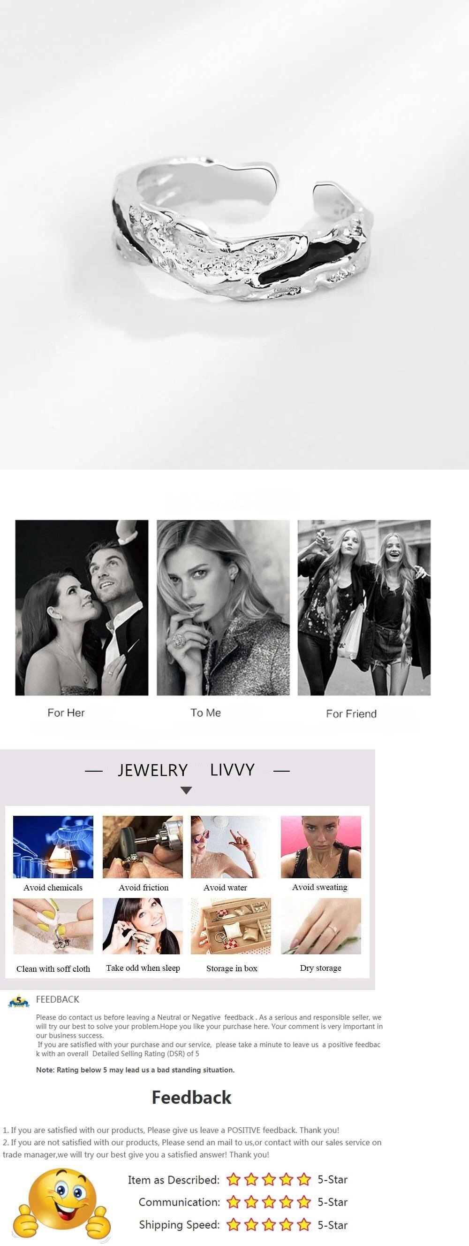Screen dimensions: 469x1246
Task: Select the Clean with soff cloth image
Action: tap(53, 926)
